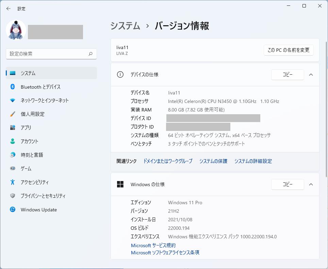Click the Bluetooth icon in sidebar
This screenshot has width=328, height=269.
(x=13, y=87)
